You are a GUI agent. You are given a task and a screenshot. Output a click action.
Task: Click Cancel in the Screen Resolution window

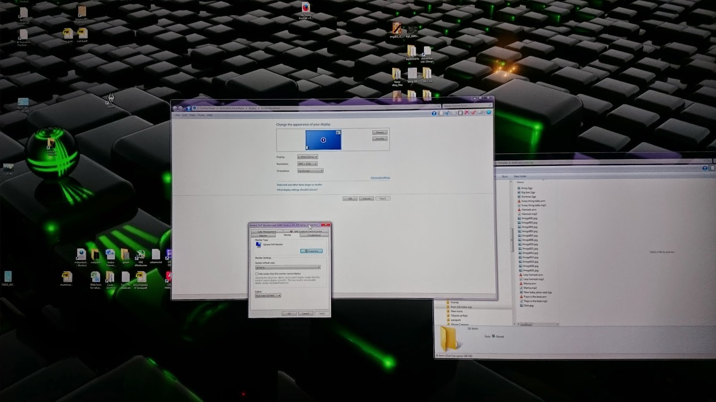point(367,199)
